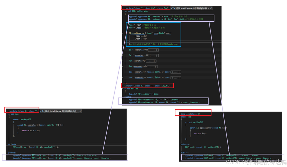The width and height of the screenshot is (287, 167).
Task: Click the 'Node* _root;' declaration
Action: tap(135, 25)
